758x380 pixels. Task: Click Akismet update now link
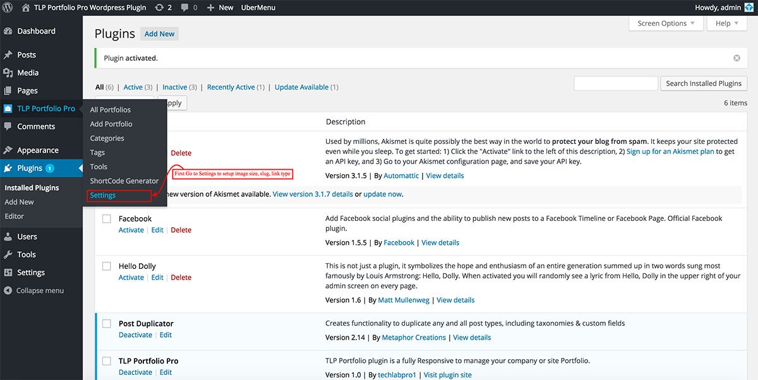[382, 194]
